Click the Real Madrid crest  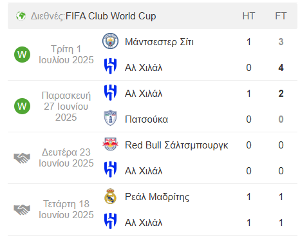pyautogui.click(x=110, y=196)
